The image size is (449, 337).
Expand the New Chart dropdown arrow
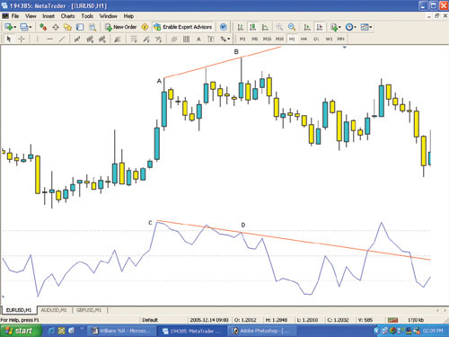[14, 27]
